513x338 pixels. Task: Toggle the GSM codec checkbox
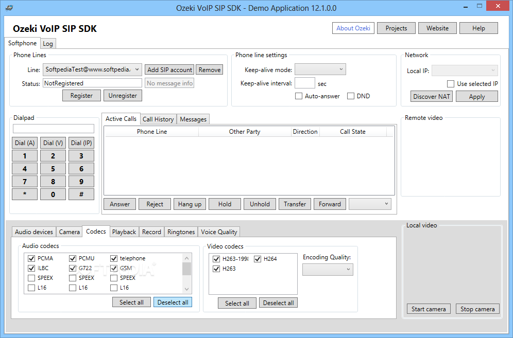pos(114,268)
